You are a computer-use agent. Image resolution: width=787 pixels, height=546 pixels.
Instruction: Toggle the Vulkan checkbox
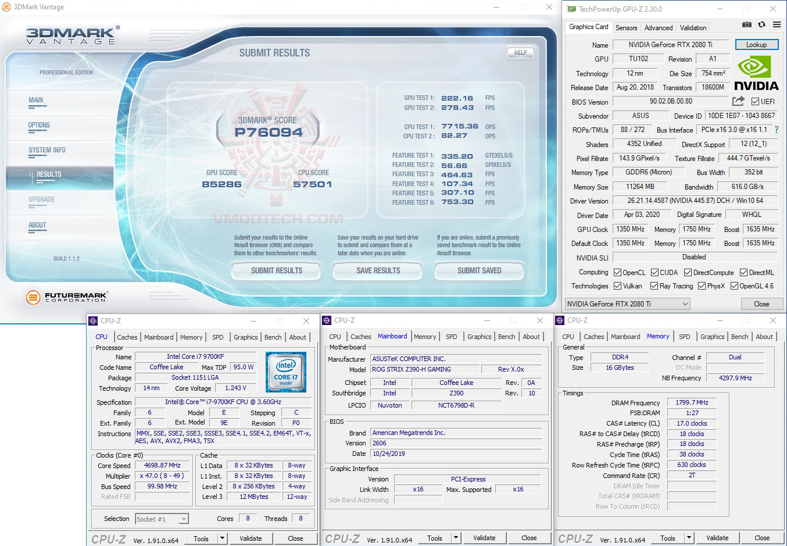tap(618, 286)
